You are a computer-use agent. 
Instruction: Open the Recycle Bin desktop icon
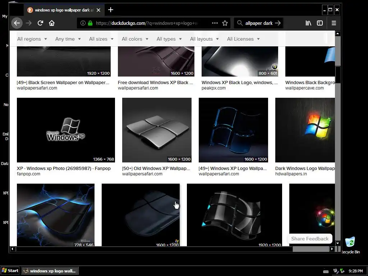[x=350, y=245]
